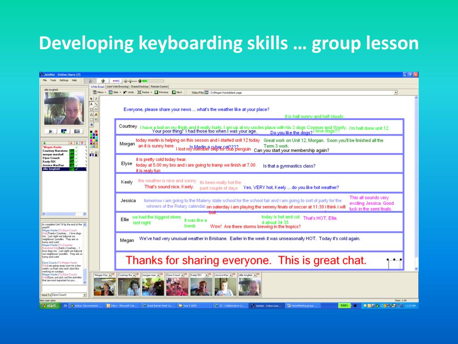Viewport: 458px width, 344px height.
Task: Switch to the Shared Desktop tab
Action: point(140,86)
